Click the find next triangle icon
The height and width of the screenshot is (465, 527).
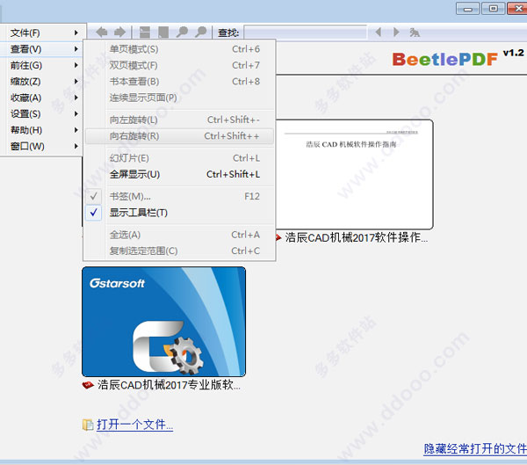click(x=396, y=33)
